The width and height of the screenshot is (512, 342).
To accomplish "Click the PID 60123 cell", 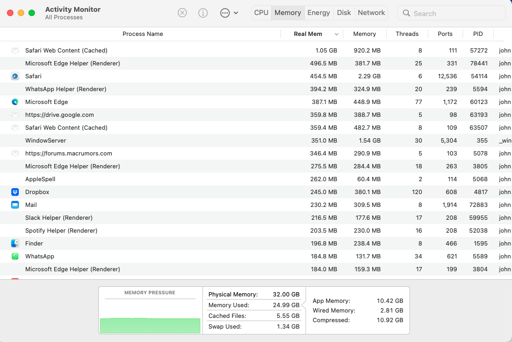I will tap(479, 102).
